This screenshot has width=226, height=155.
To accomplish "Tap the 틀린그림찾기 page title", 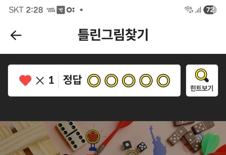I will [x=113, y=35].
